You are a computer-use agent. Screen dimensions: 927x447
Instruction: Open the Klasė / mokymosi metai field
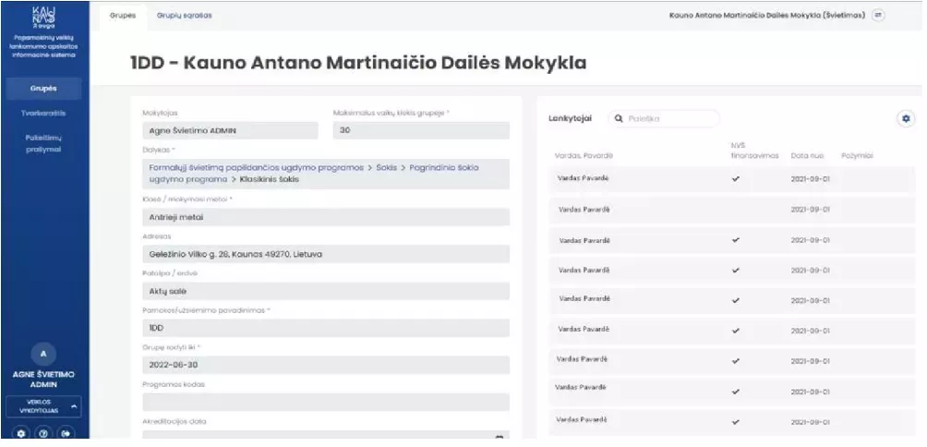click(x=326, y=218)
